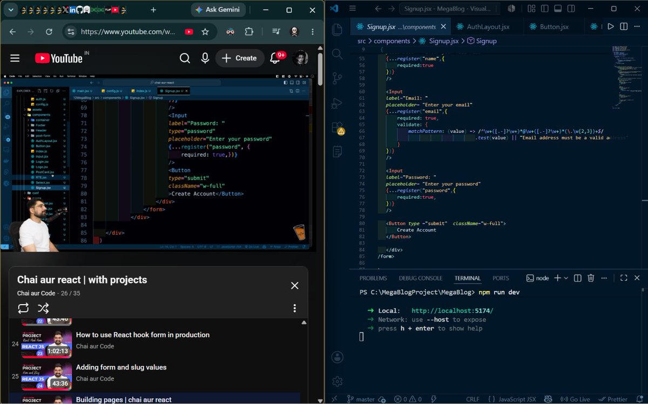Bookmark this page with the star icon
Screen dimensions: 648x404
coord(205,32)
